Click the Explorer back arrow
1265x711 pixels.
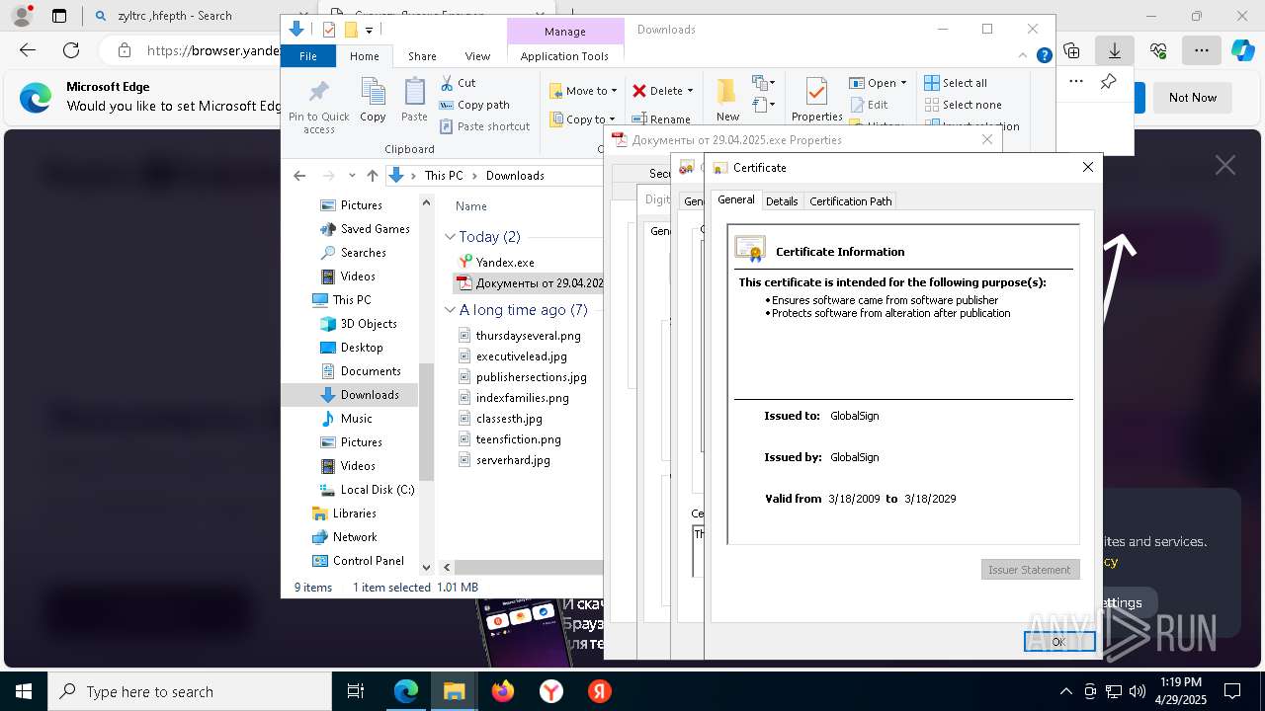click(x=299, y=175)
